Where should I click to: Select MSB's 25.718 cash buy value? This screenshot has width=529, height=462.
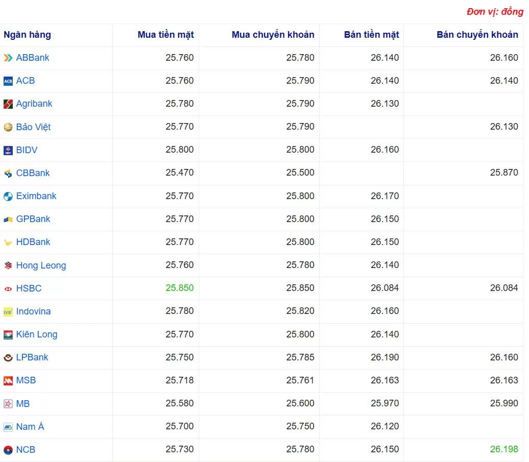[180, 380]
